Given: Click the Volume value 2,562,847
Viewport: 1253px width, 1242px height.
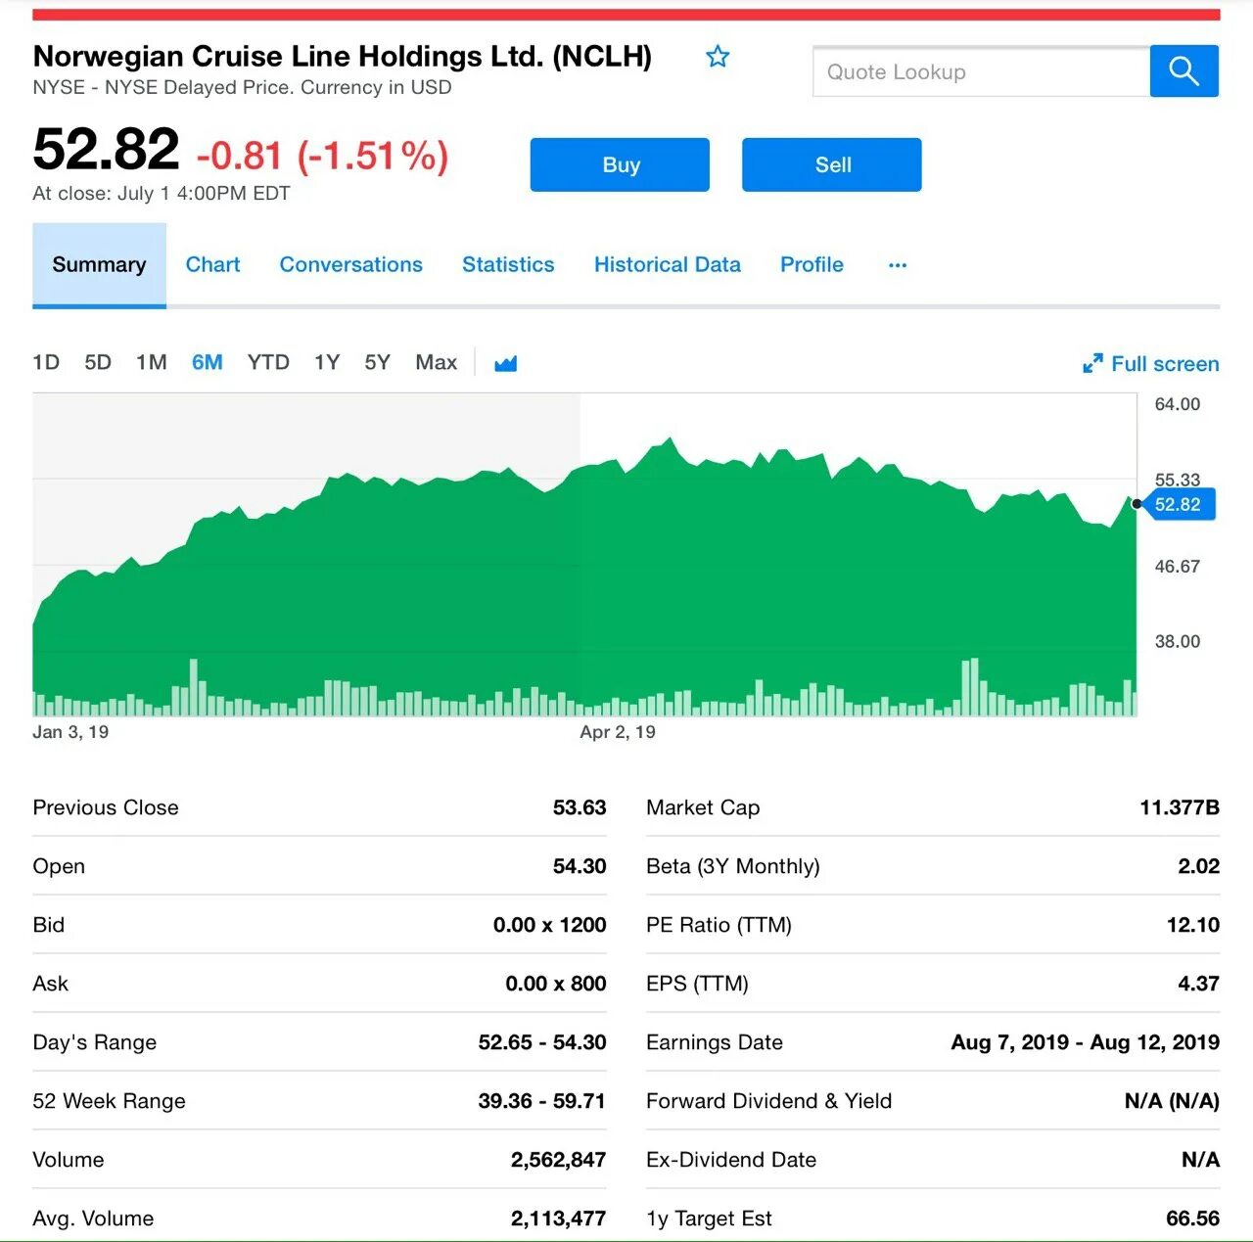Looking at the screenshot, I should [x=558, y=1160].
